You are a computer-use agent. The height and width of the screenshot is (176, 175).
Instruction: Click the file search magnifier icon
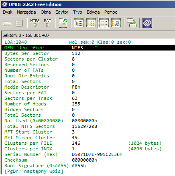[116, 23]
